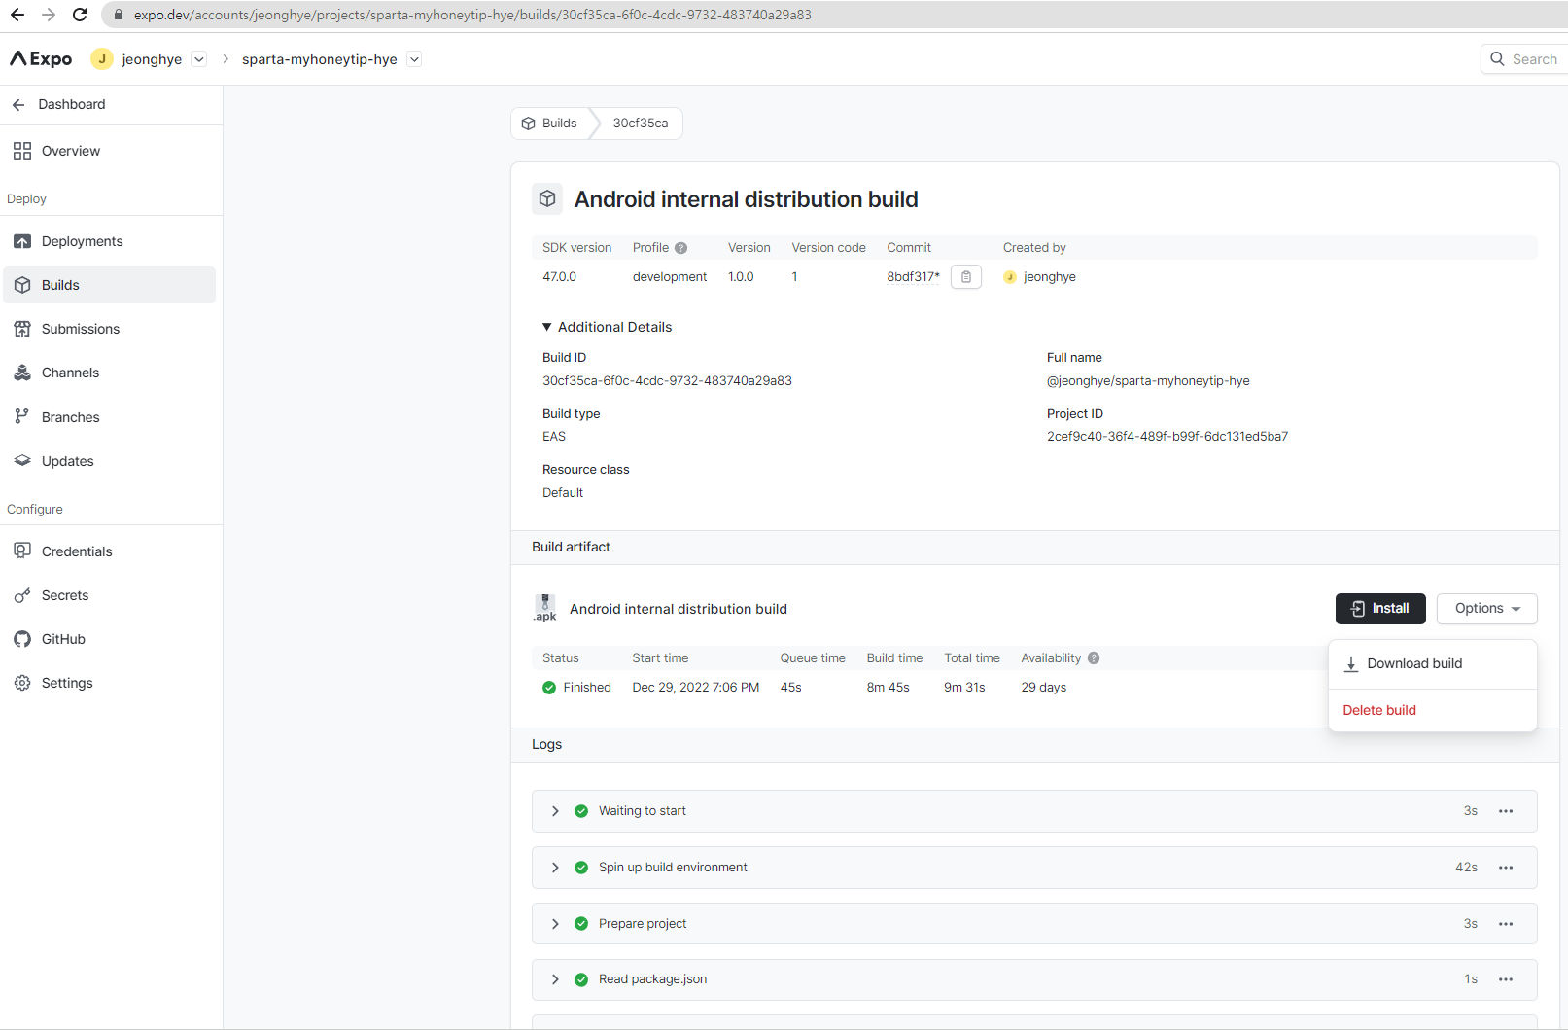Viewport: 1568px width, 1030px height.
Task: Click the Full name @jeonghye/sparta-myhoneytip-hye text
Action: click(1148, 381)
